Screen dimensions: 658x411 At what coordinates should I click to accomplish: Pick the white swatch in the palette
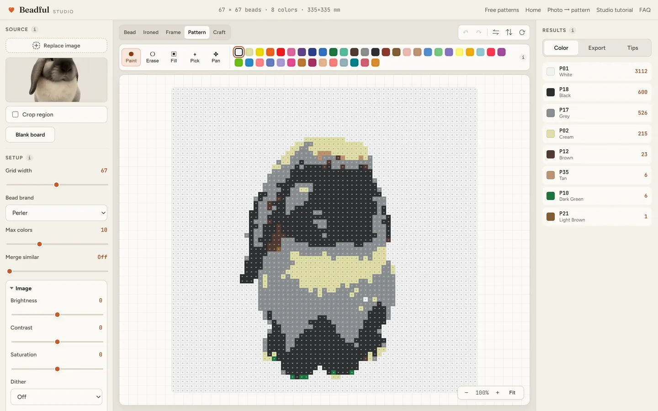tap(239, 52)
